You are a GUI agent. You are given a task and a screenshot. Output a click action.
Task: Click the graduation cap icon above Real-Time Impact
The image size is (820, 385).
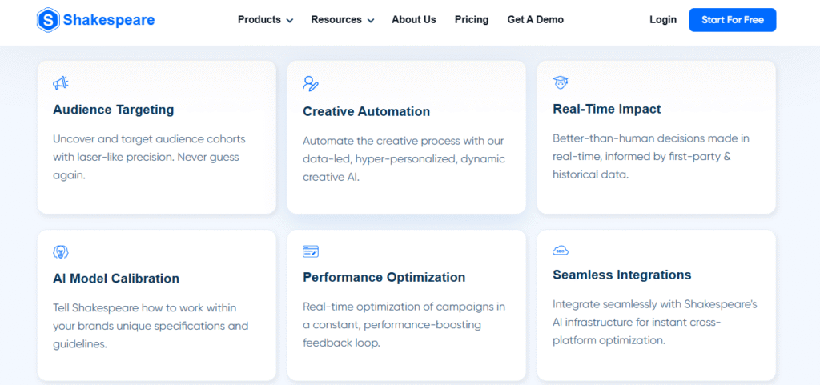(561, 82)
